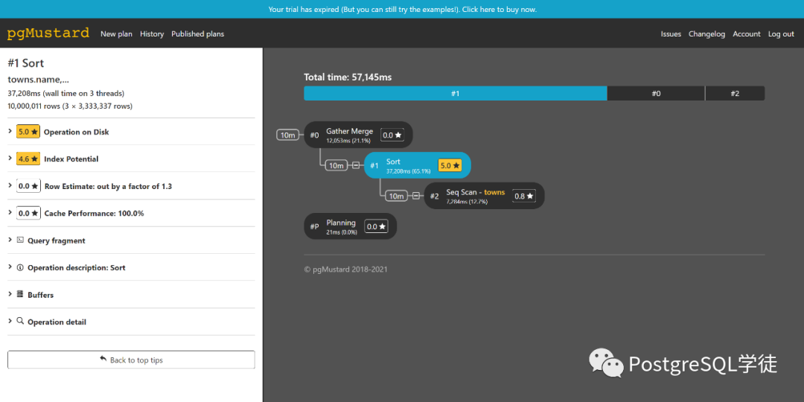The image size is (804, 402).
Task: Click the Total time: 57,145ms text
Action: (348, 77)
